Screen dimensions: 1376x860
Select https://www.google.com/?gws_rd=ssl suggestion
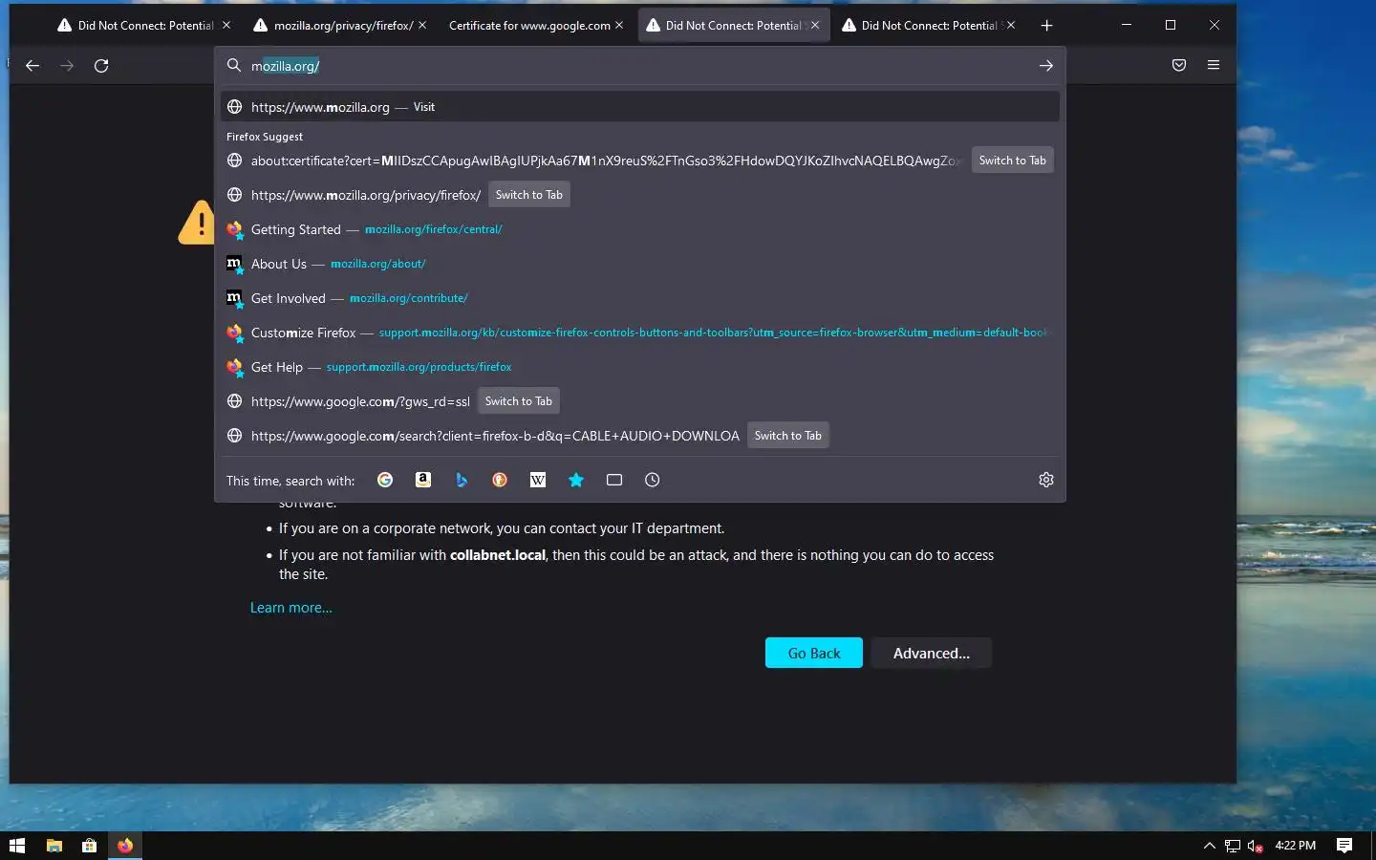[640, 401]
